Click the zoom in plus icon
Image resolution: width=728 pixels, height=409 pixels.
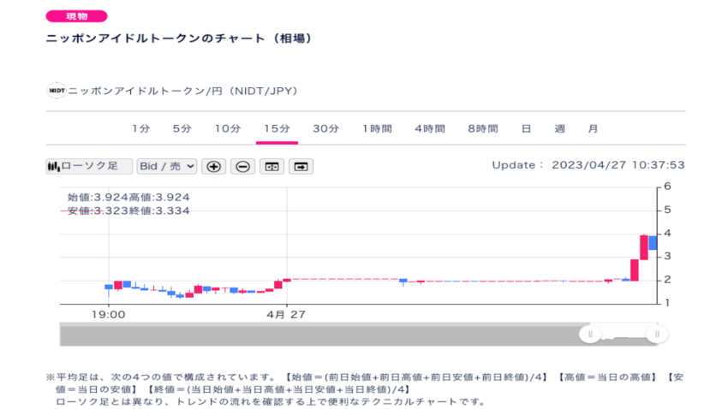click(x=213, y=167)
